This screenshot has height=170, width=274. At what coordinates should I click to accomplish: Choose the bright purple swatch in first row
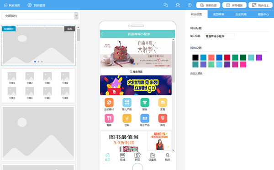[x=259, y=57]
